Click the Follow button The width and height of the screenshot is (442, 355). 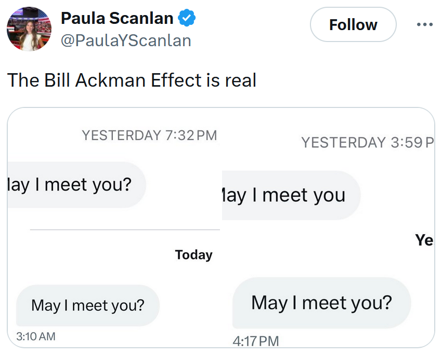[353, 24]
